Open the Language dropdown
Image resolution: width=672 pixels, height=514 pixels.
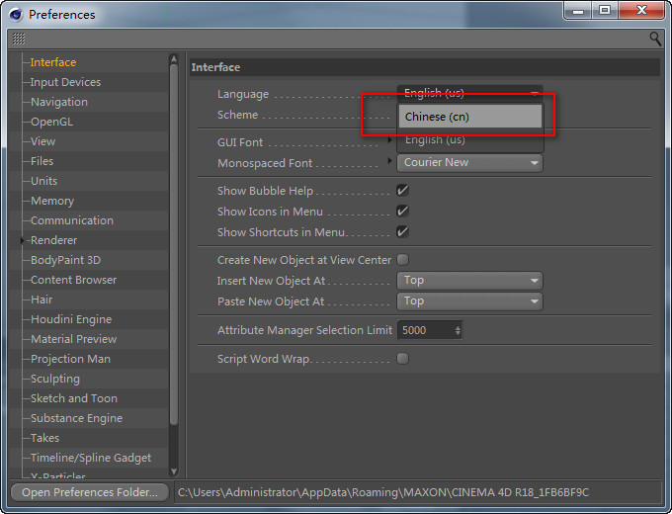[470, 93]
